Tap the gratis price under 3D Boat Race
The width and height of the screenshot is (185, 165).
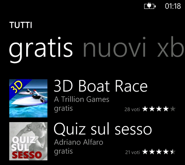(63, 109)
